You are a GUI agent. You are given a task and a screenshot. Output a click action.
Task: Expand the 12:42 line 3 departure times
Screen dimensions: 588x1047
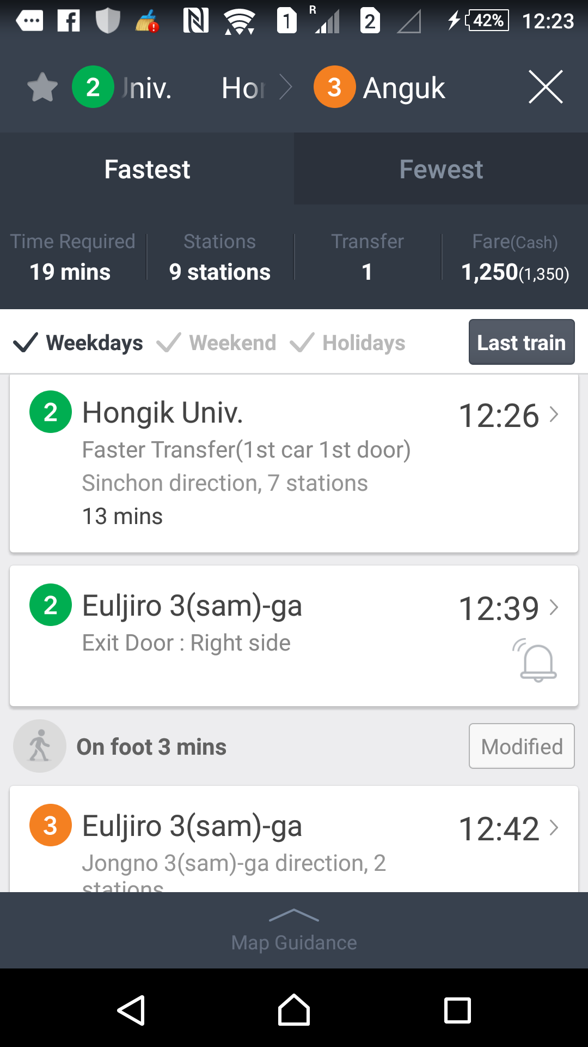click(x=509, y=828)
